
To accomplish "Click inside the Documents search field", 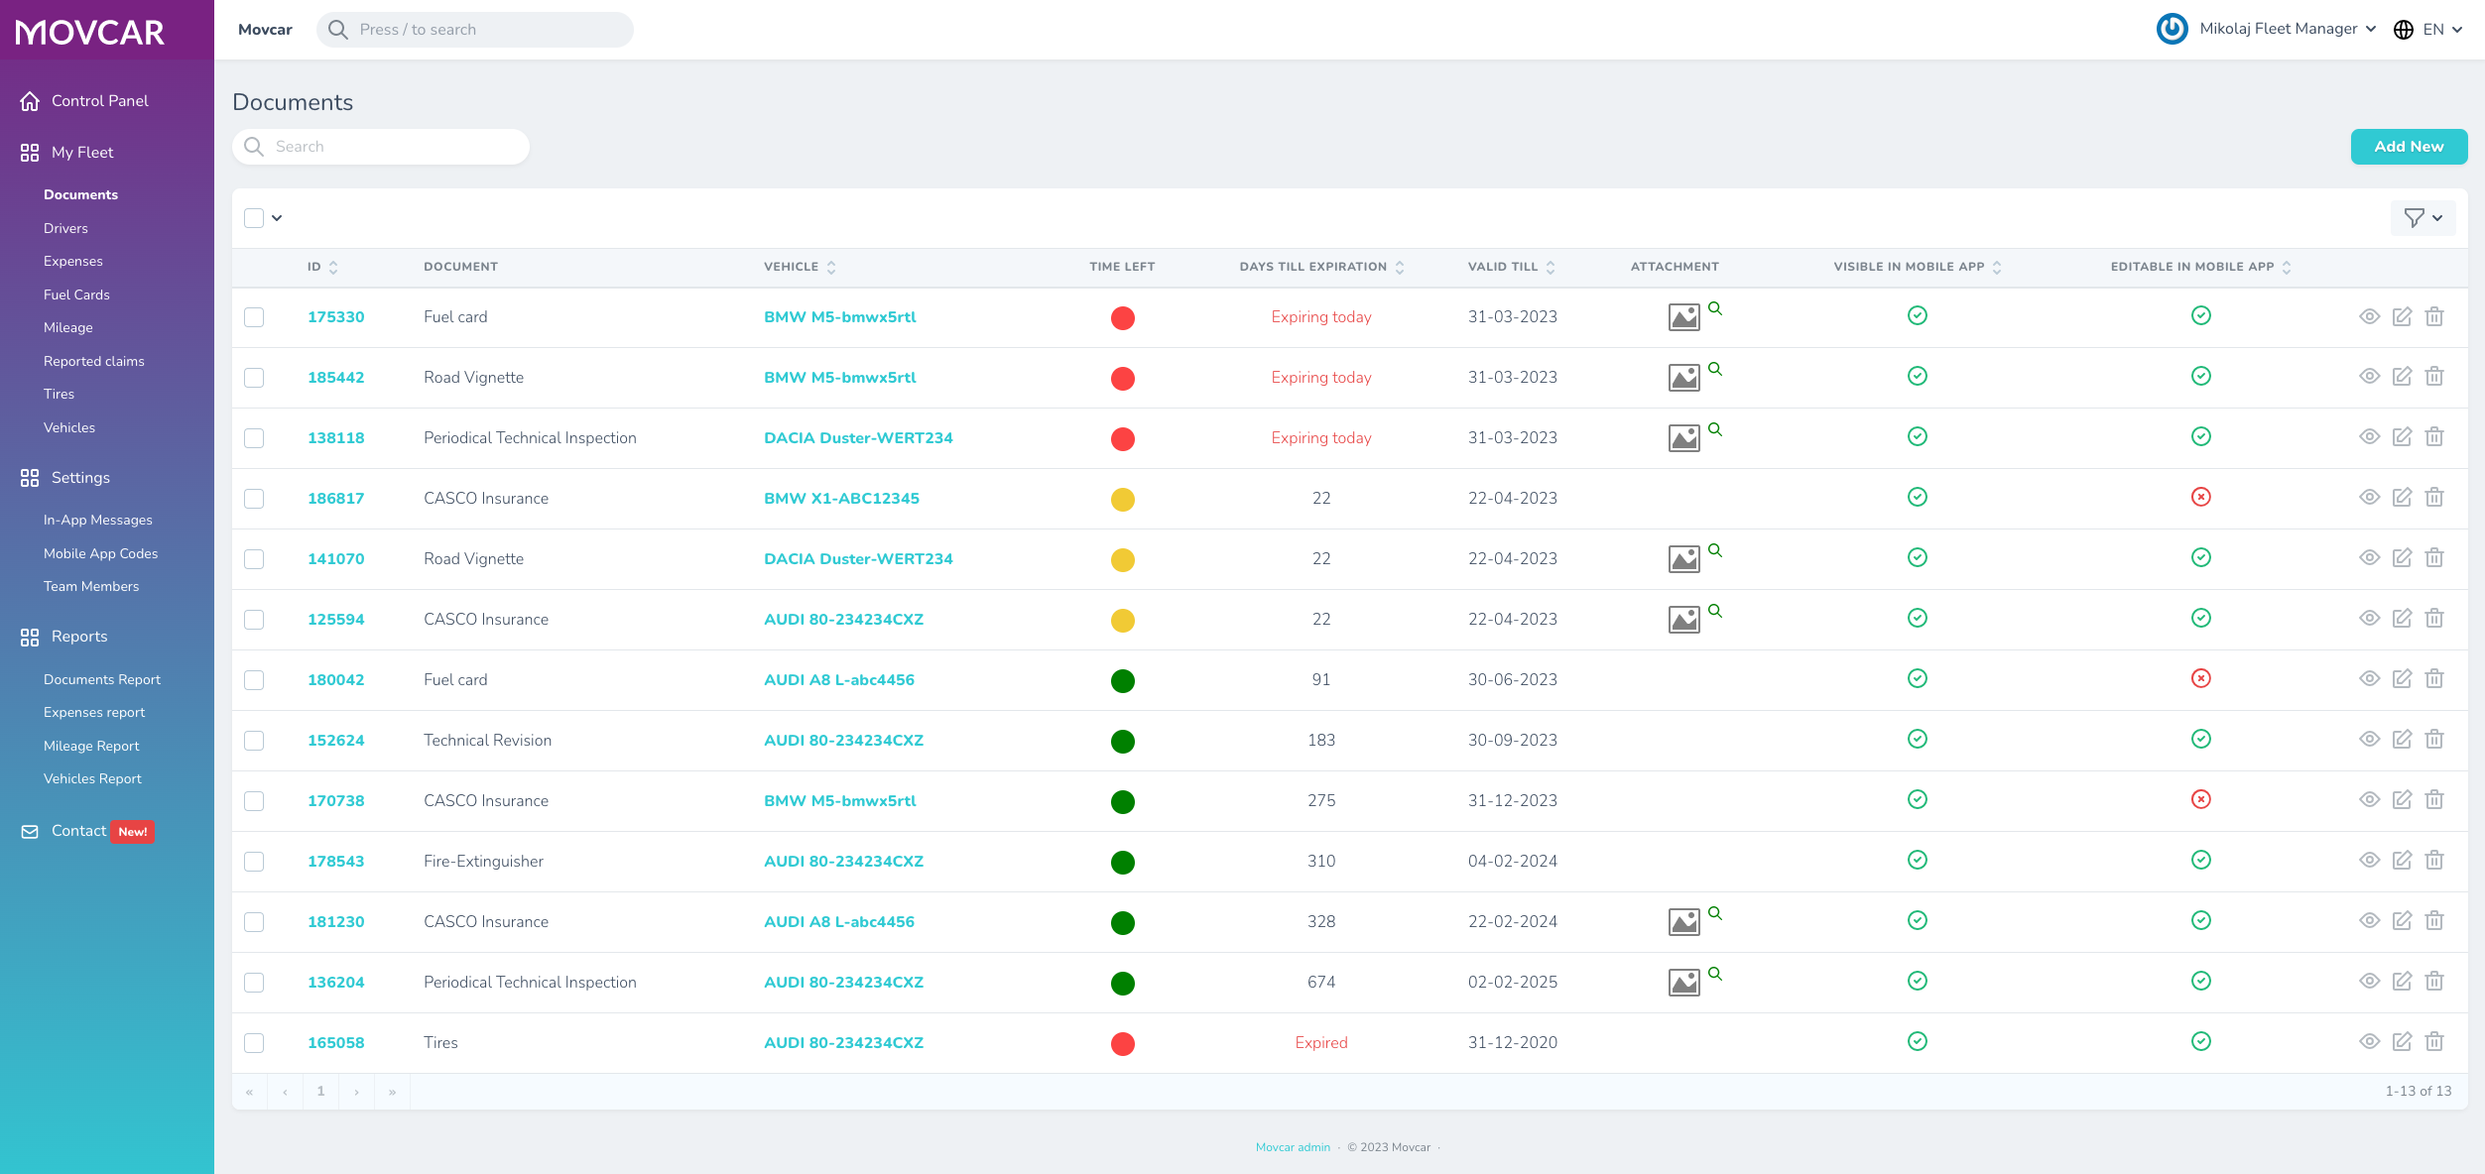I will tap(380, 146).
